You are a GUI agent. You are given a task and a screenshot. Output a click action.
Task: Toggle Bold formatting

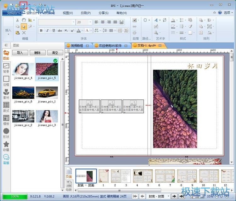tap(41, 31)
